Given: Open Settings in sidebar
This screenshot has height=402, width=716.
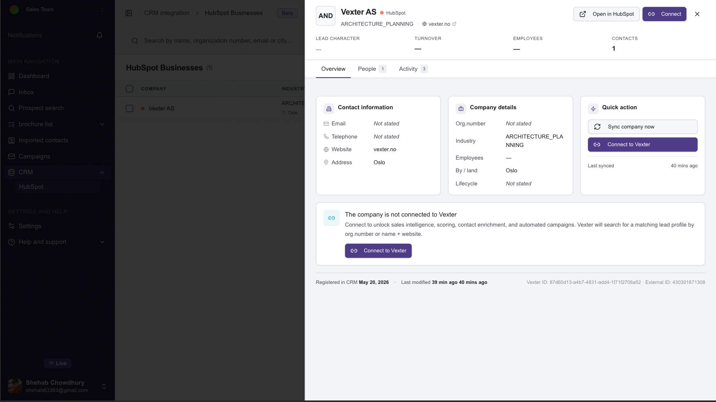Looking at the screenshot, I should (x=58, y=226).
